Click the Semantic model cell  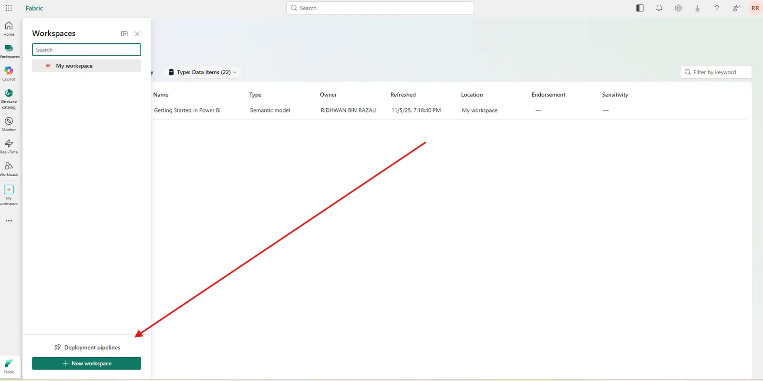270,110
